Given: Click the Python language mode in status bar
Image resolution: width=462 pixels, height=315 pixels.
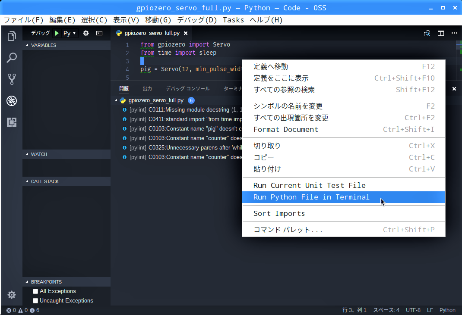Looking at the screenshot, I should pos(447,310).
